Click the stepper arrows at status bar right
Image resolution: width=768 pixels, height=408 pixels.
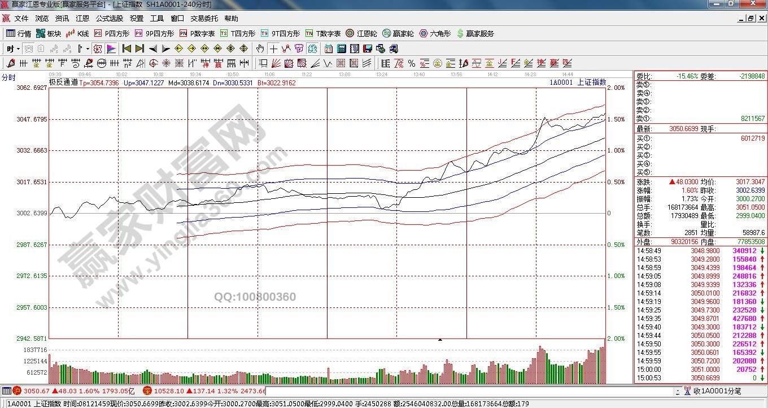pos(677,390)
